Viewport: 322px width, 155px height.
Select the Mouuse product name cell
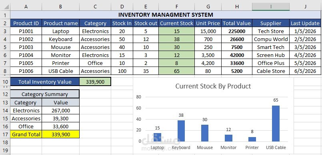pos(60,47)
